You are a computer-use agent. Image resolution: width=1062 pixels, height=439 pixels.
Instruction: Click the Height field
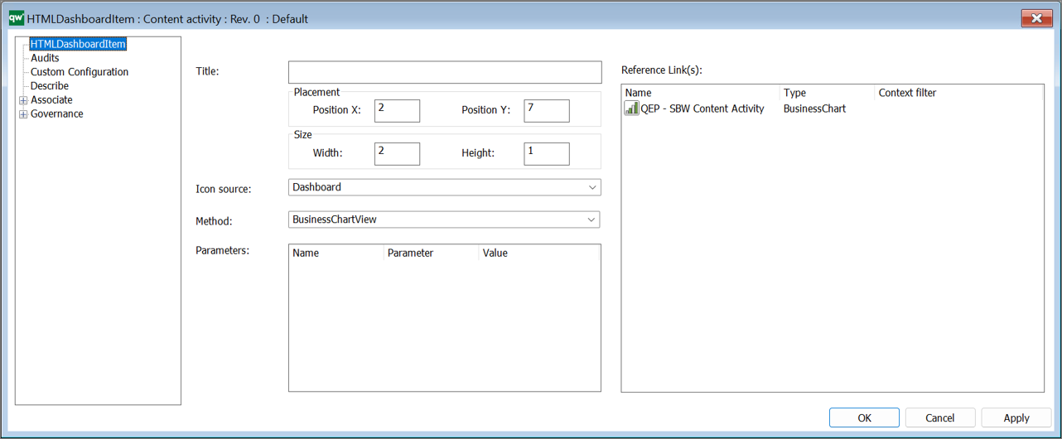pos(547,153)
